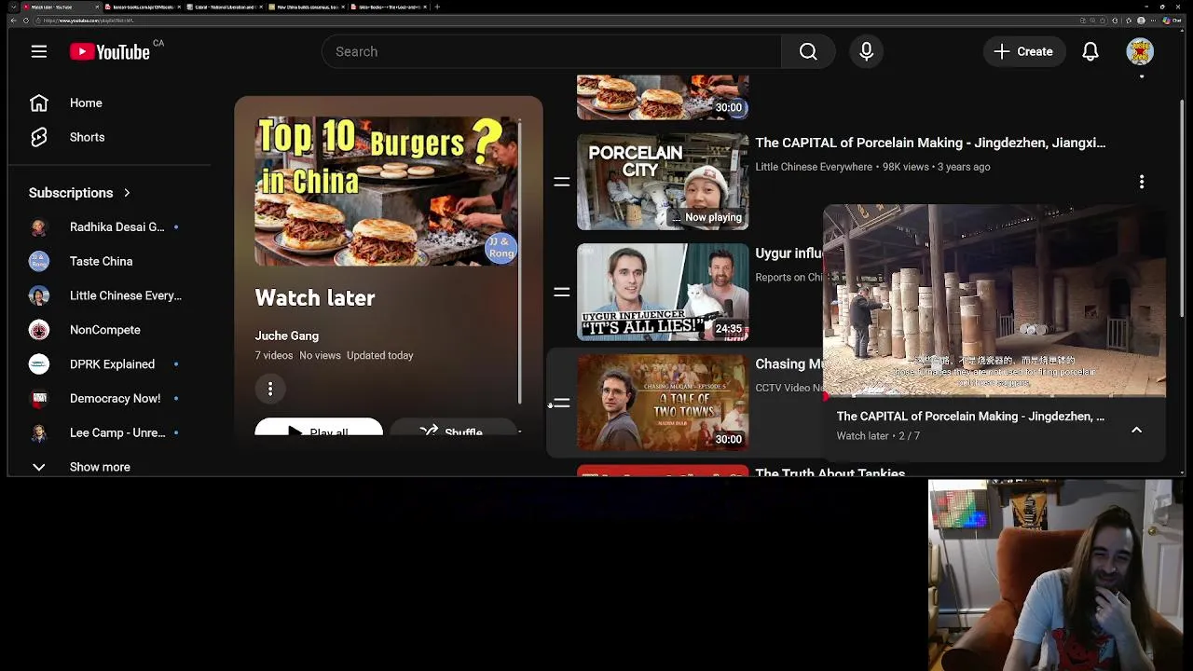1193x671 pixels.
Task: Open the DPRK Explained channel
Action: click(x=112, y=363)
